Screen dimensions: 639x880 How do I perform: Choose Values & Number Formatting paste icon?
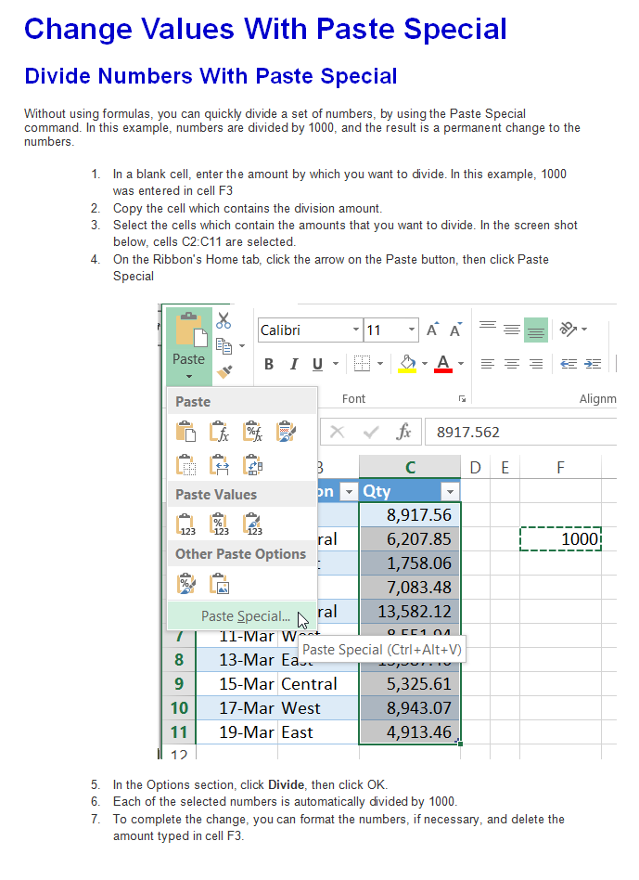pos(219,524)
